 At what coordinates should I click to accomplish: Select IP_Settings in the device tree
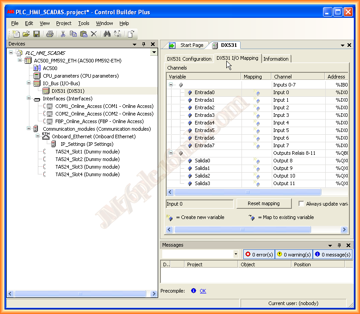click(x=87, y=144)
